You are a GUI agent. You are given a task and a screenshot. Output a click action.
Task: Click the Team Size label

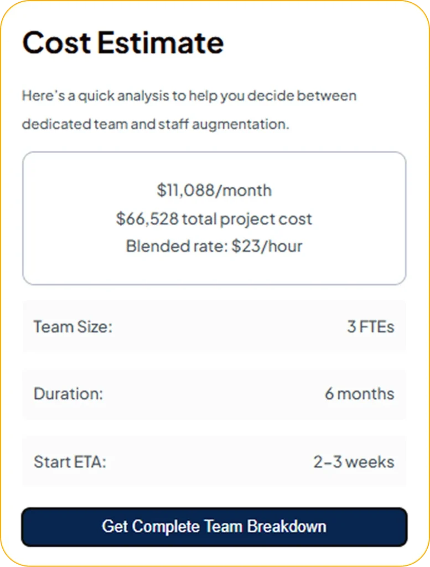click(72, 327)
